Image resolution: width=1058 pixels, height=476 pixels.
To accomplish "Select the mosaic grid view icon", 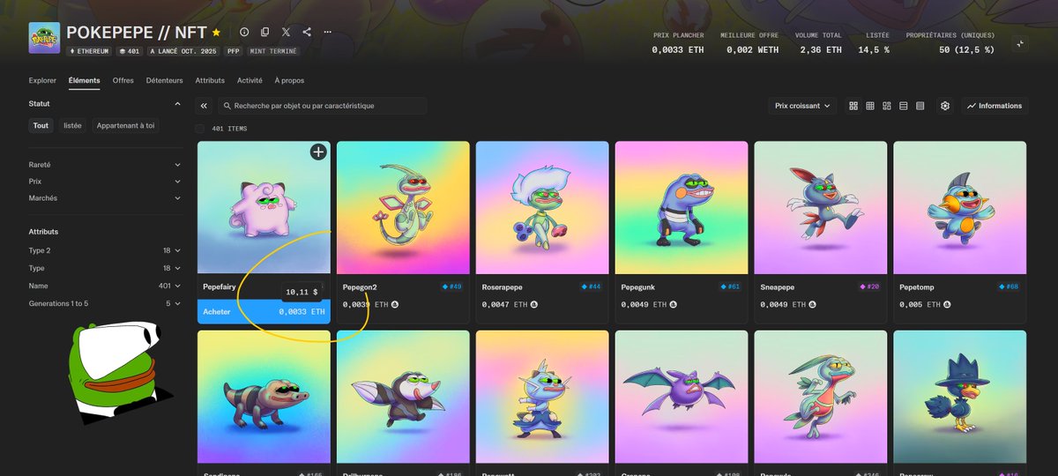I will (887, 106).
